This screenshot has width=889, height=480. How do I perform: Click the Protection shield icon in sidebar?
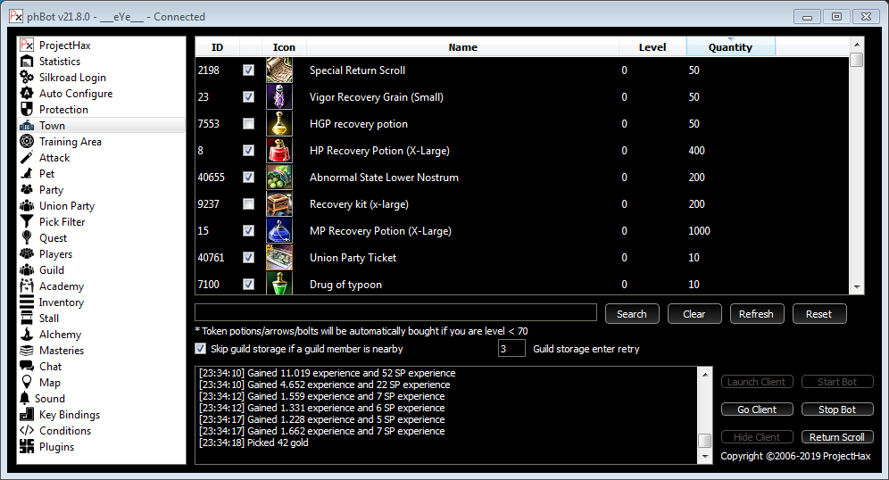click(27, 110)
